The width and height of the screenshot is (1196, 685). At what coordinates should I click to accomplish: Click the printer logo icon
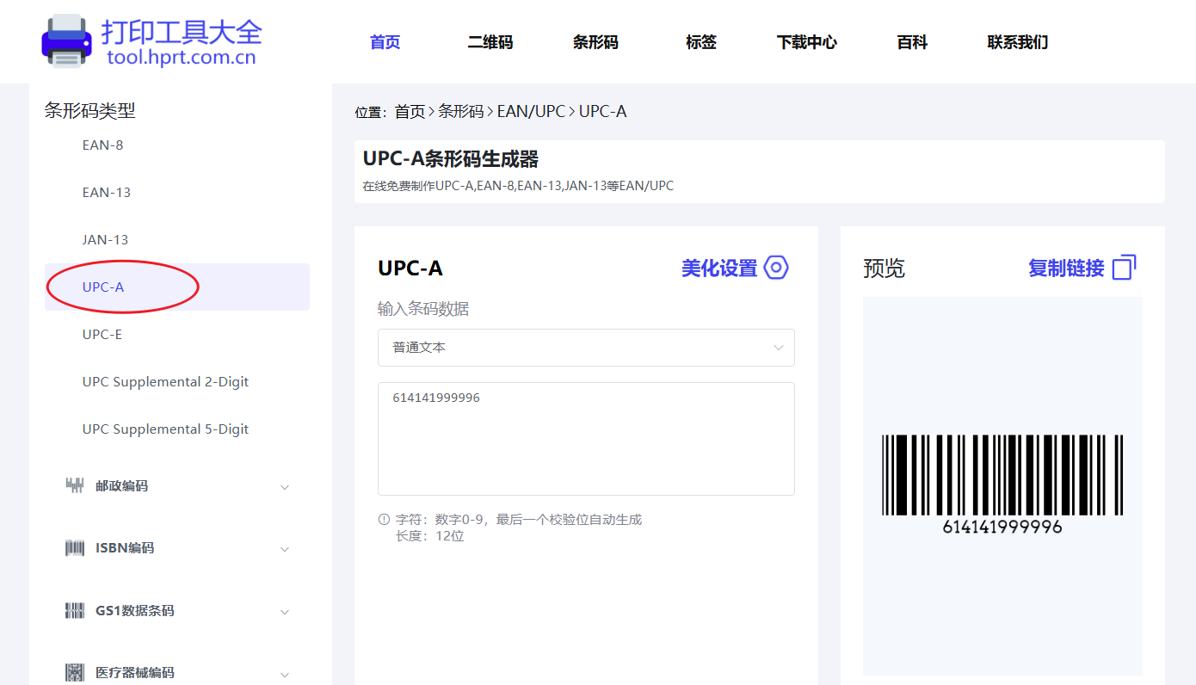coord(66,40)
